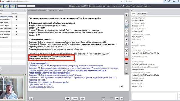Mute Оксана Коровина's speaker icon

click(x=16, y=31)
